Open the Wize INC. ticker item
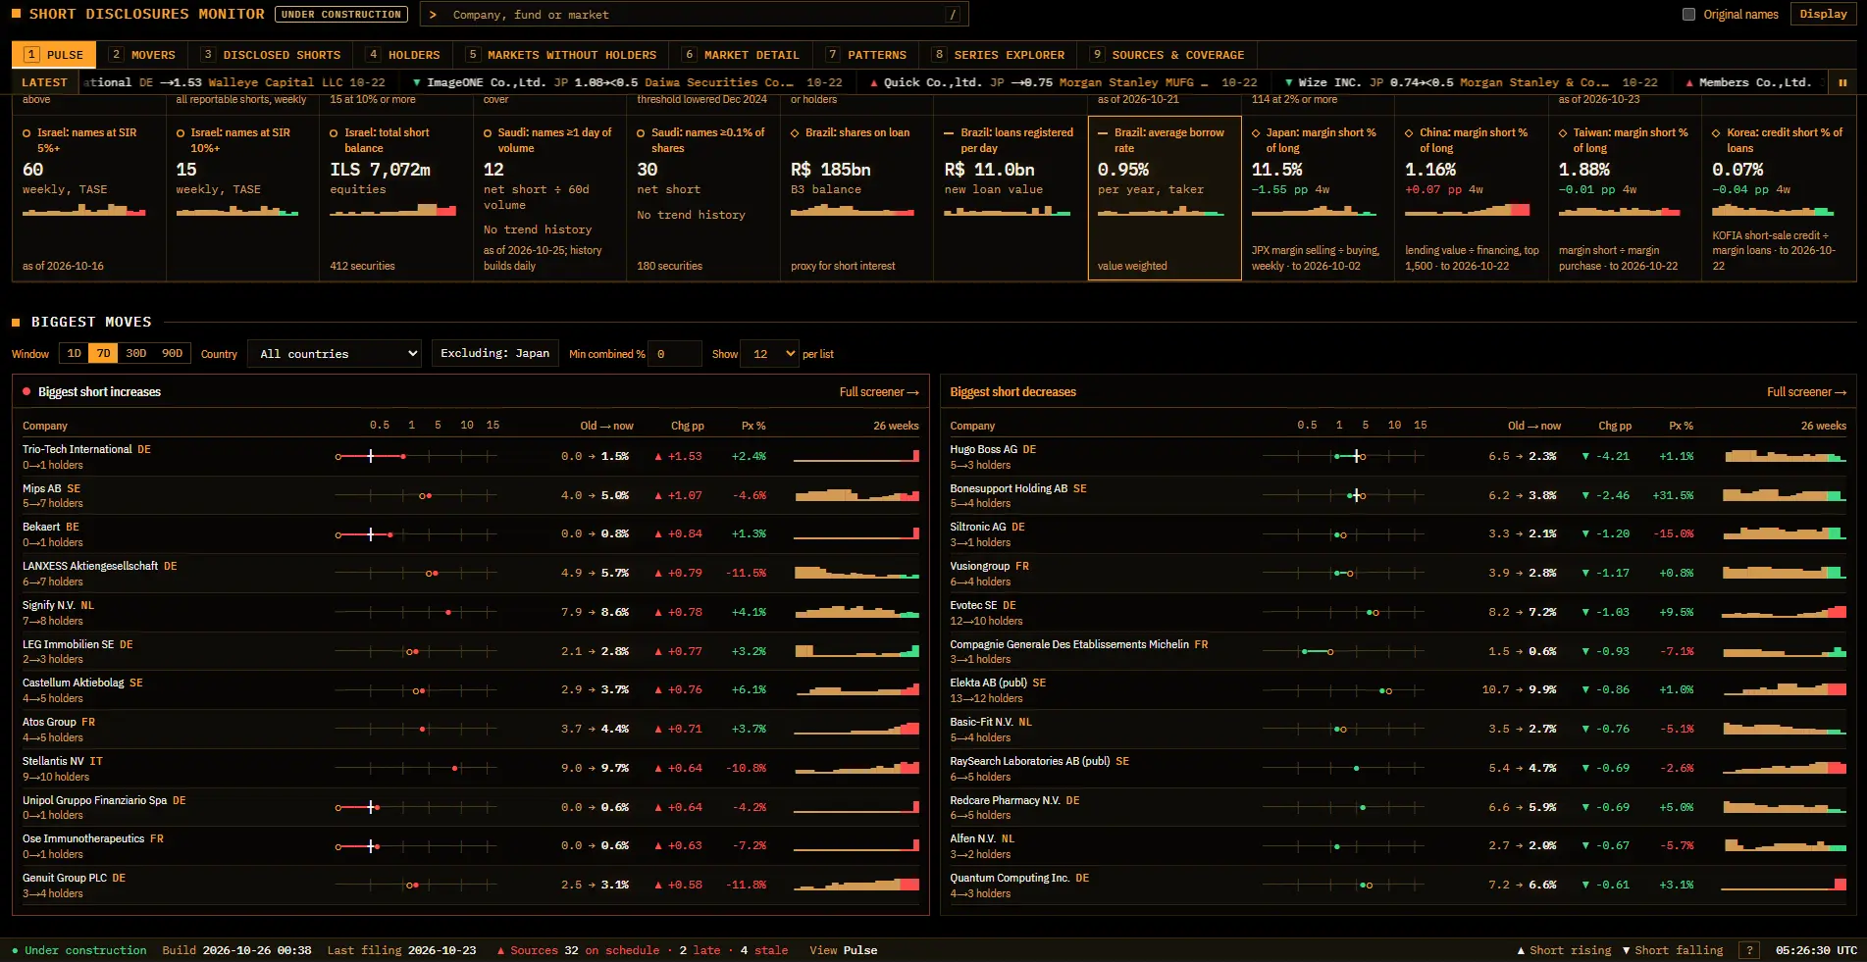Screen dimensions: 1867x962 pyautogui.click(x=1471, y=82)
